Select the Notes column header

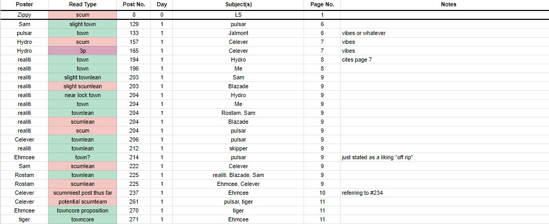point(448,4)
